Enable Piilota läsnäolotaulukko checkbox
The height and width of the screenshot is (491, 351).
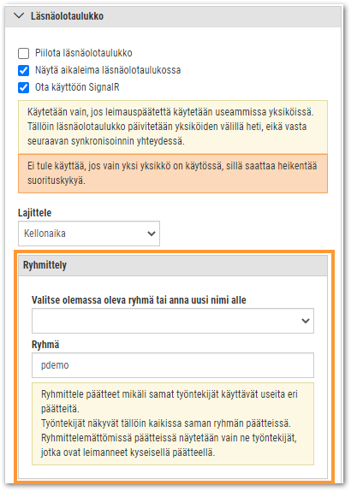[x=23, y=53]
